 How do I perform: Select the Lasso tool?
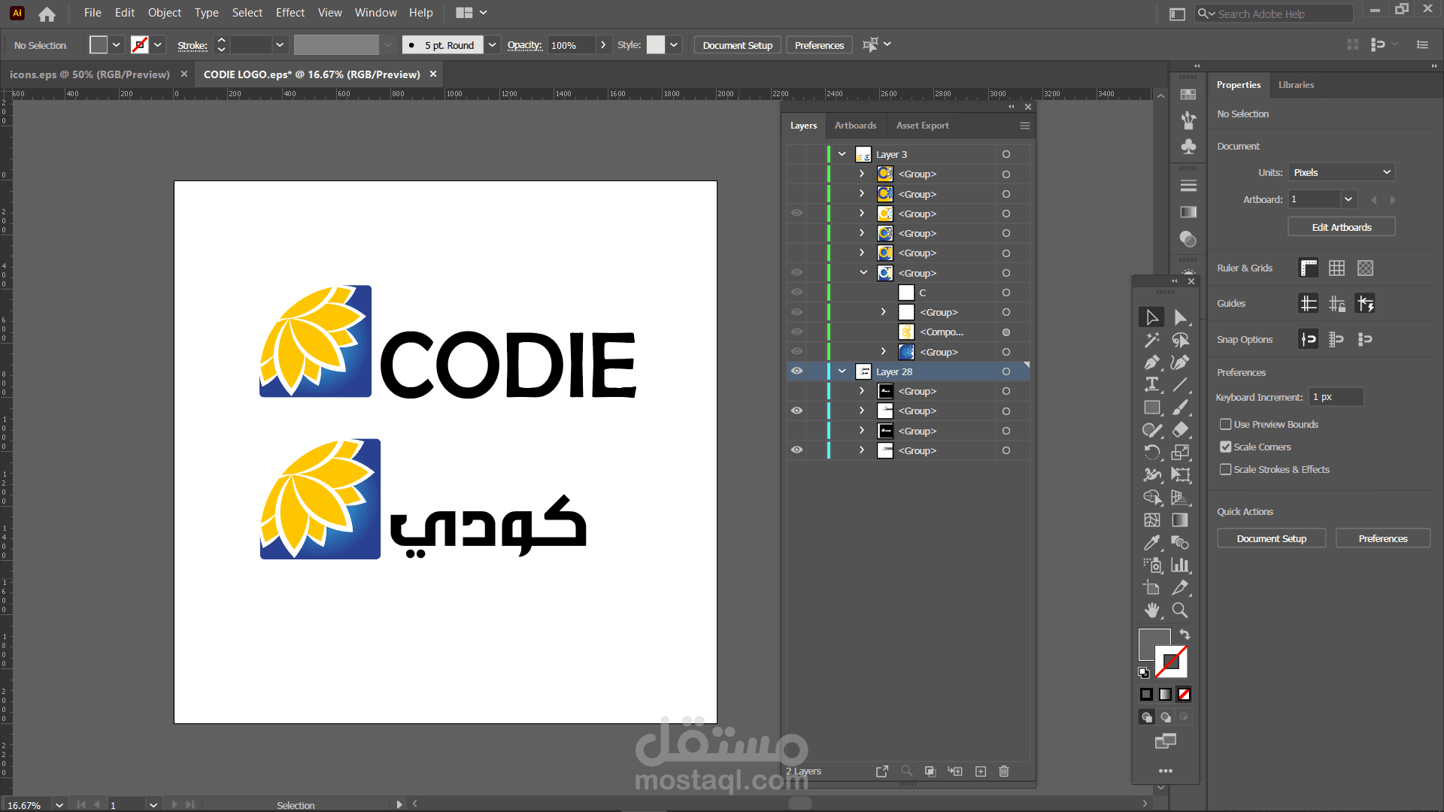1180,340
